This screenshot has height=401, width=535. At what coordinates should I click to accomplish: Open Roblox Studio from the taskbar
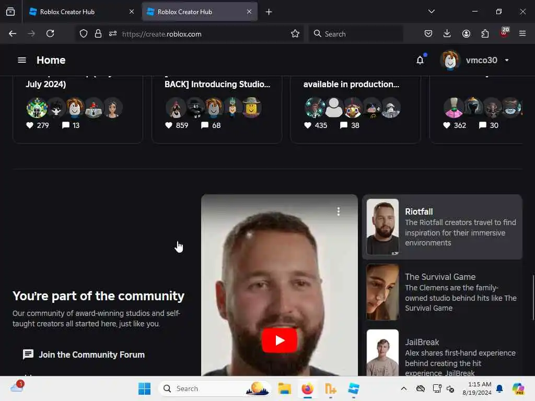tap(354, 388)
